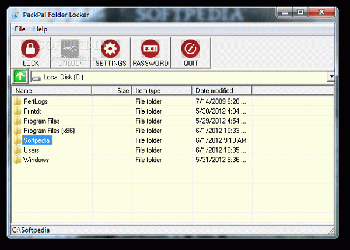
Task: Click the QUIT toolbar icon
Action: pyautogui.click(x=190, y=48)
